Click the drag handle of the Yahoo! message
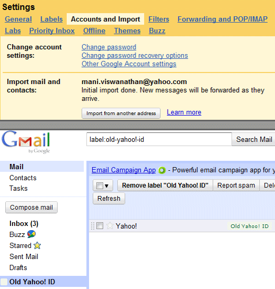Screen dimensions: 275x289 [93, 226]
